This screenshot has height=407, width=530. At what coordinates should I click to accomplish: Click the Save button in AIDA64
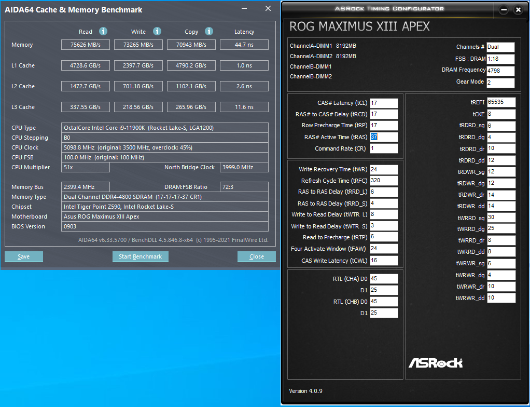(24, 256)
